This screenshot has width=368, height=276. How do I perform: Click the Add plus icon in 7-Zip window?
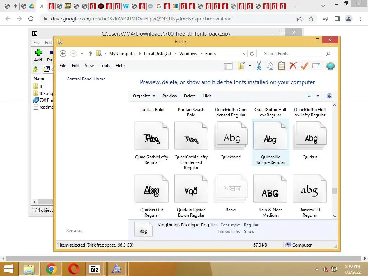pyautogui.click(x=38, y=52)
